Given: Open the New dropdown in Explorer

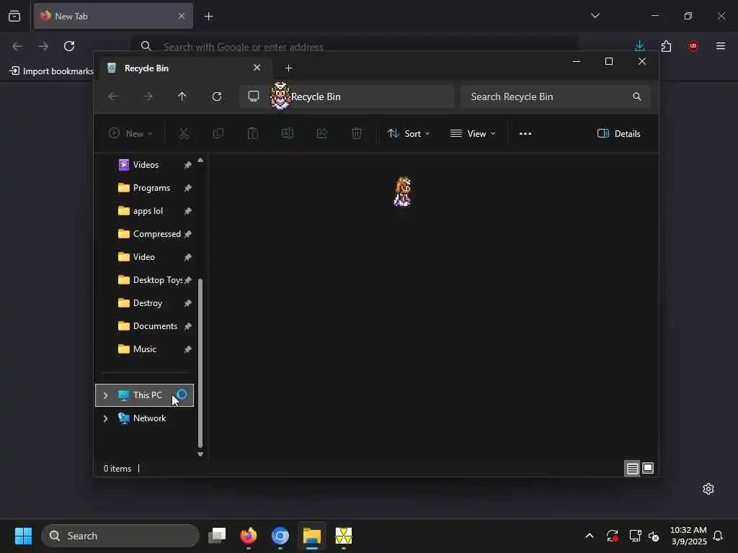Looking at the screenshot, I should point(130,133).
